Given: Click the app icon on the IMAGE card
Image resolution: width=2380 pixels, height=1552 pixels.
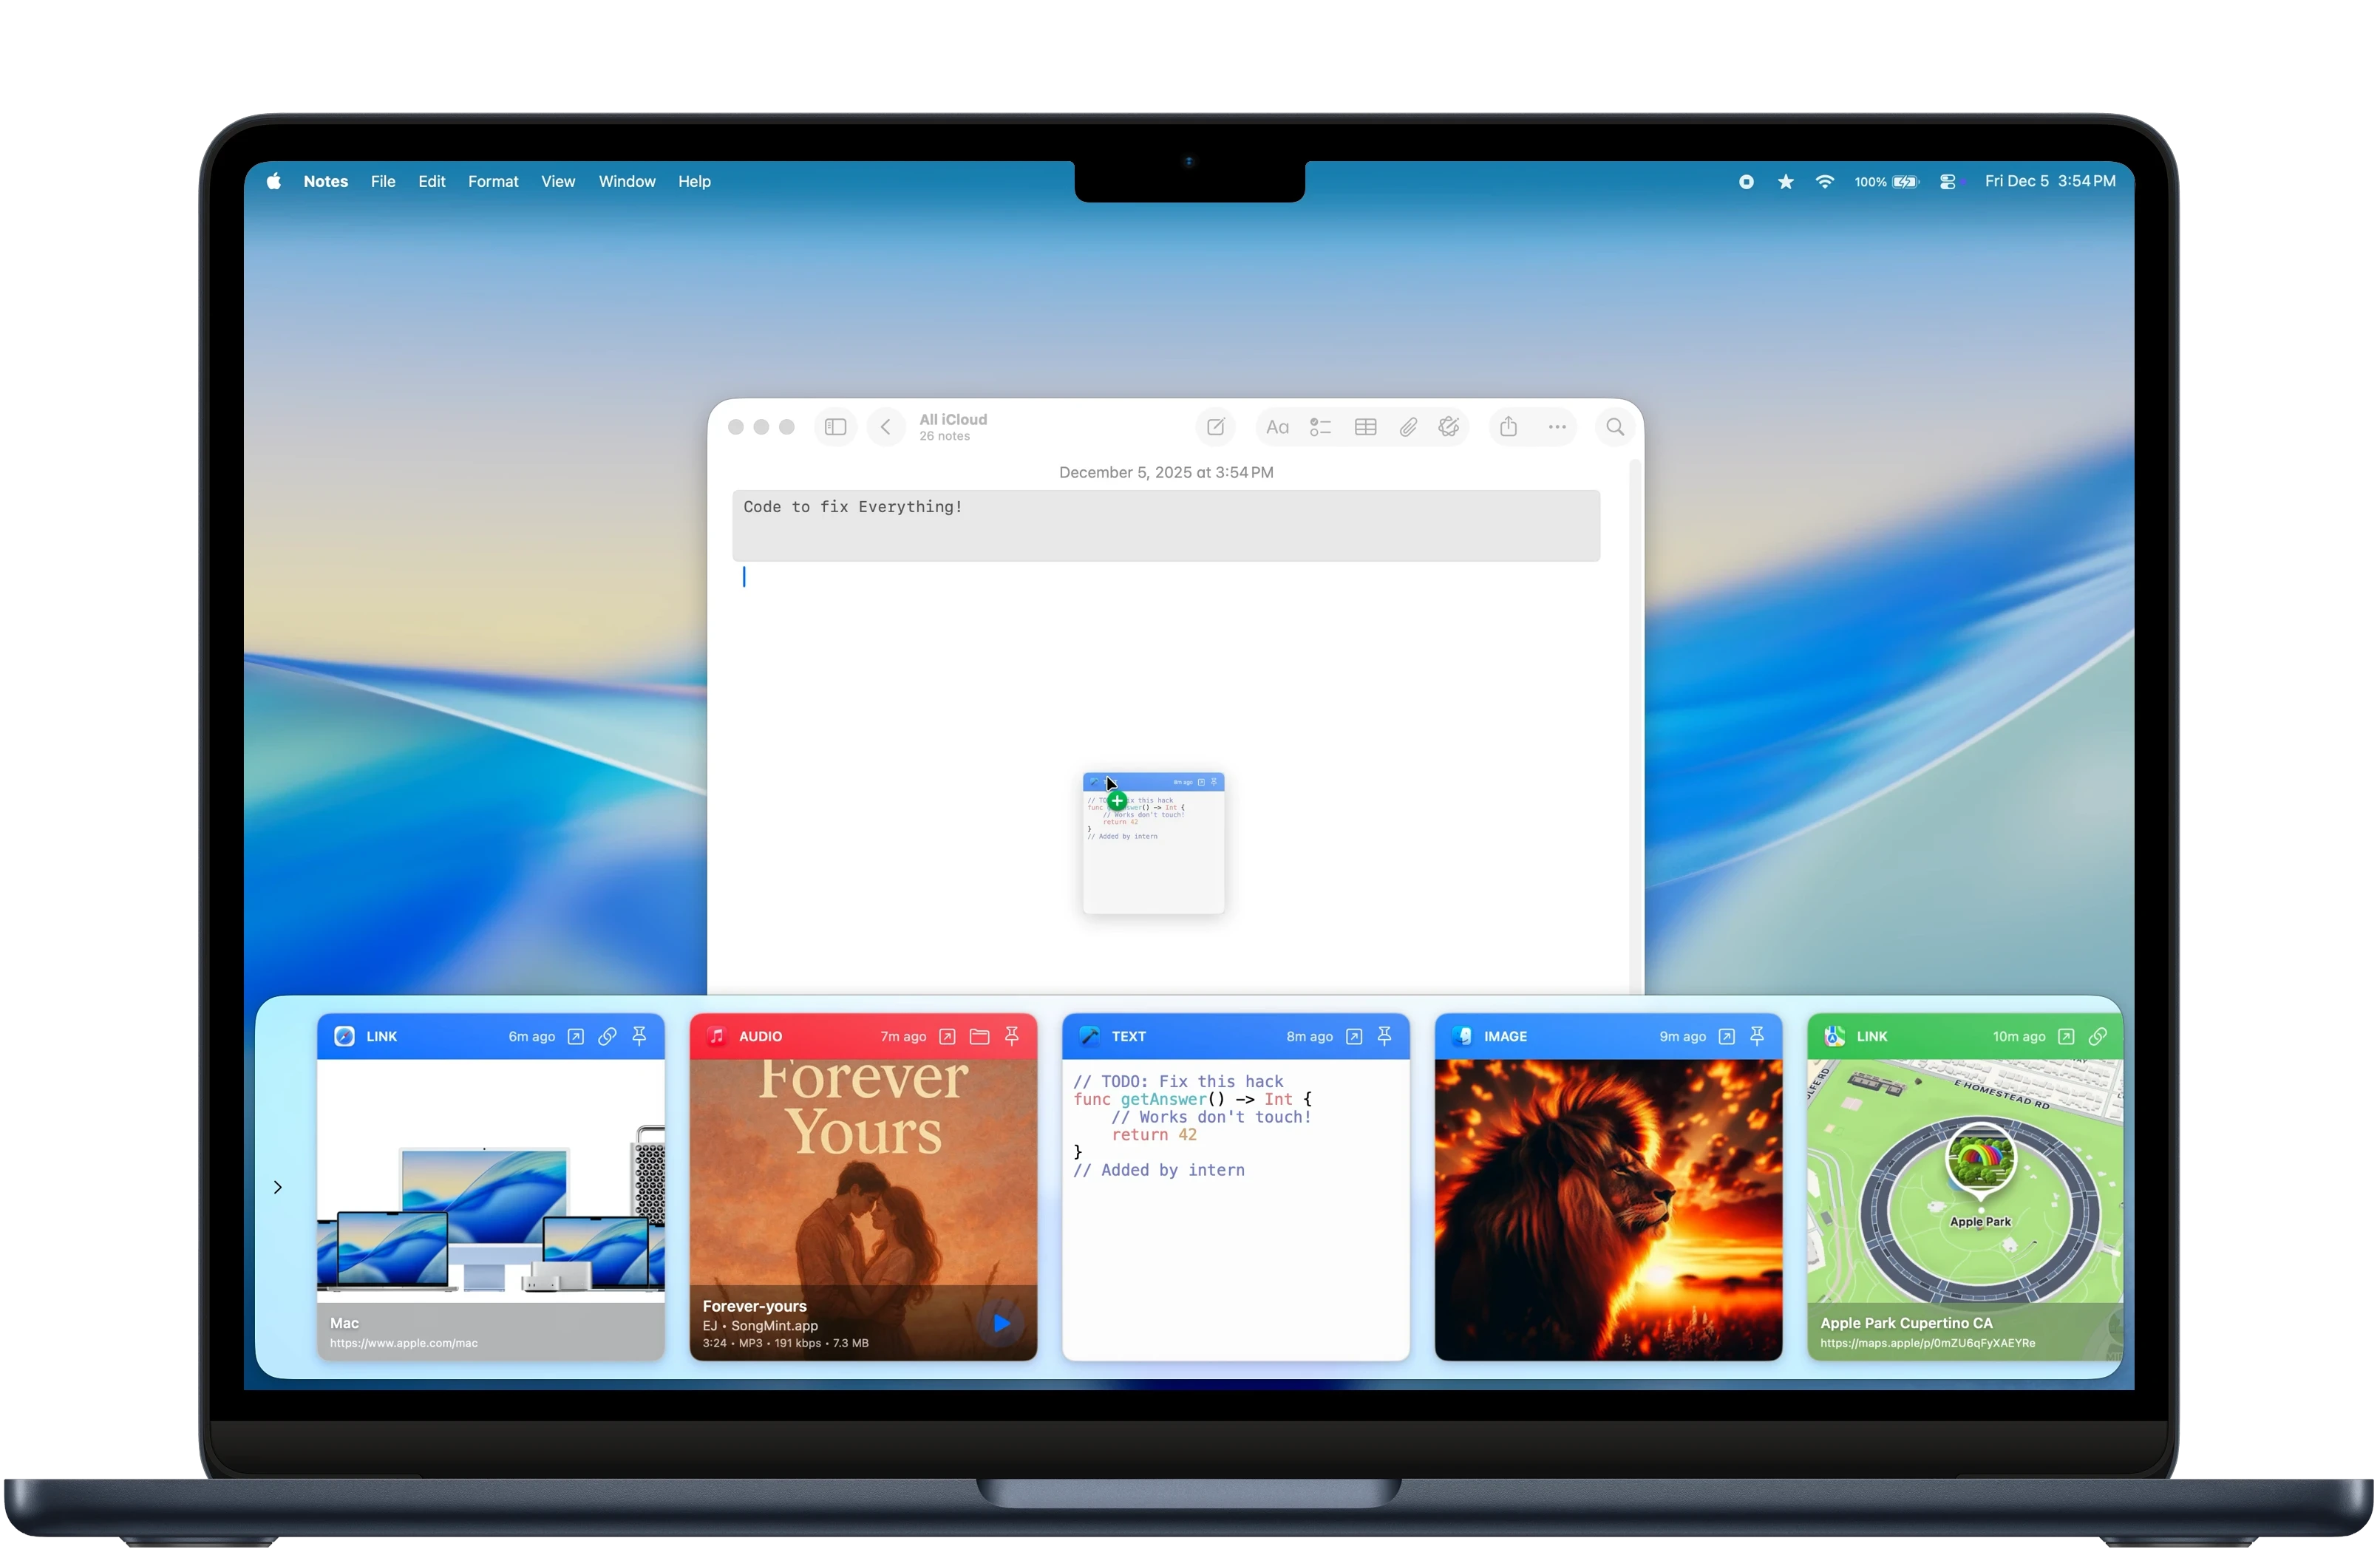Looking at the screenshot, I should click(1462, 1036).
